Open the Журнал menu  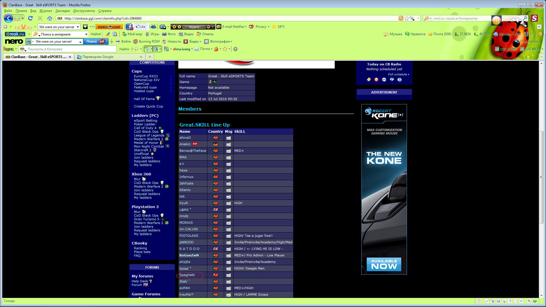(x=45, y=11)
